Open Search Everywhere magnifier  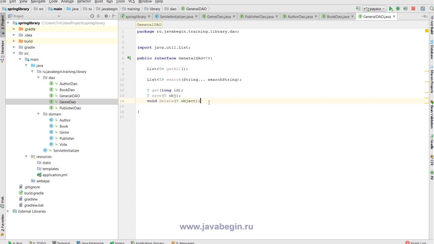coord(431,9)
